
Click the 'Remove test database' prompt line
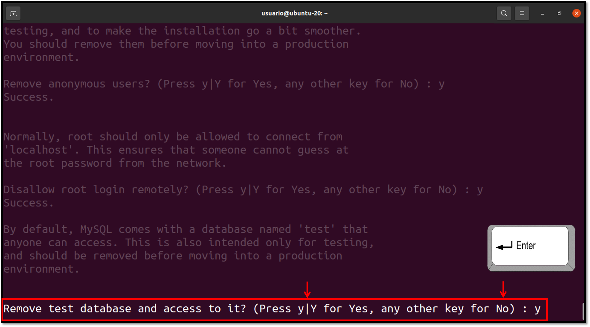click(272, 309)
